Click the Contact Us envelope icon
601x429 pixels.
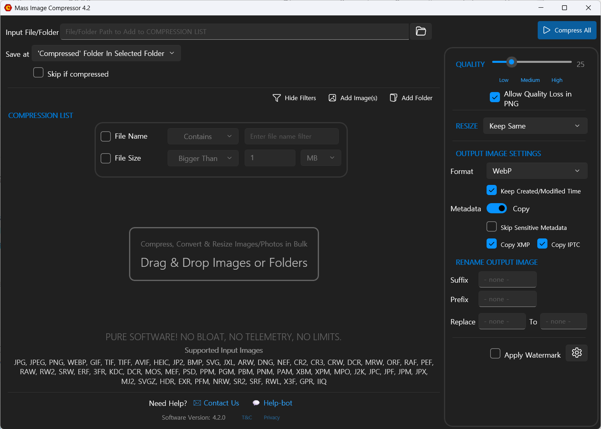pyautogui.click(x=197, y=403)
